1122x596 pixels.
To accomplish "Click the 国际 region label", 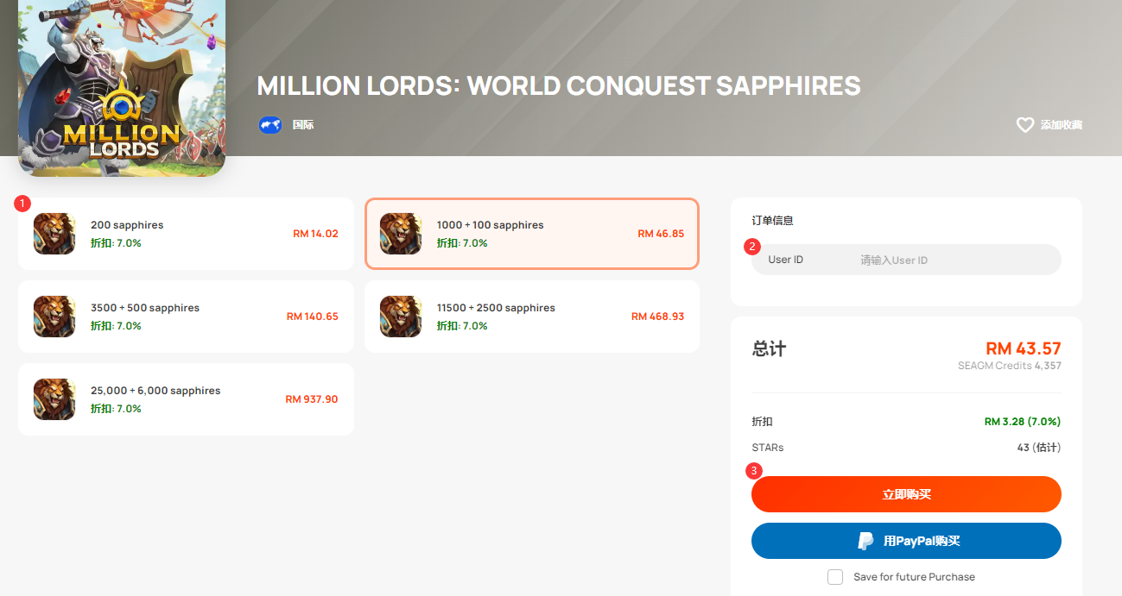I will click(x=303, y=125).
